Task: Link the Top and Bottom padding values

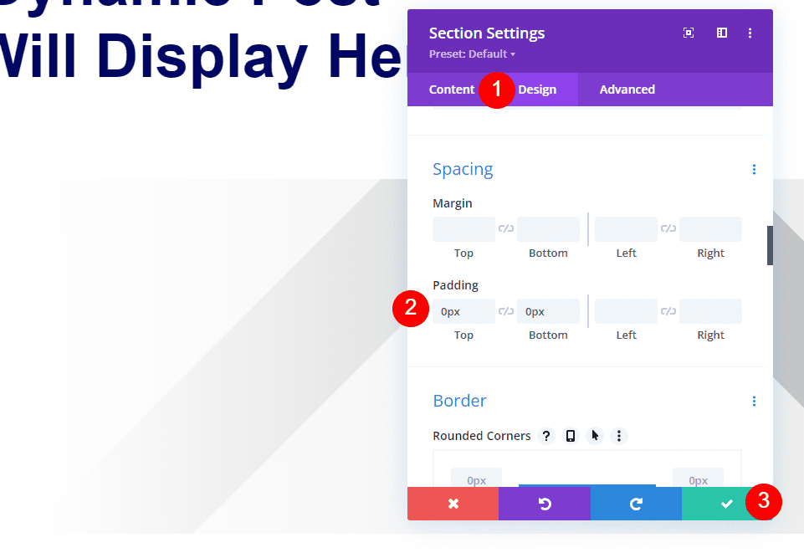Action: pos(505,310)
